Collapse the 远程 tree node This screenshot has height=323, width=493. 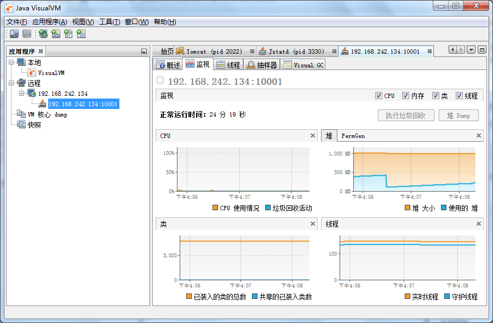click(x=12, y=83)
